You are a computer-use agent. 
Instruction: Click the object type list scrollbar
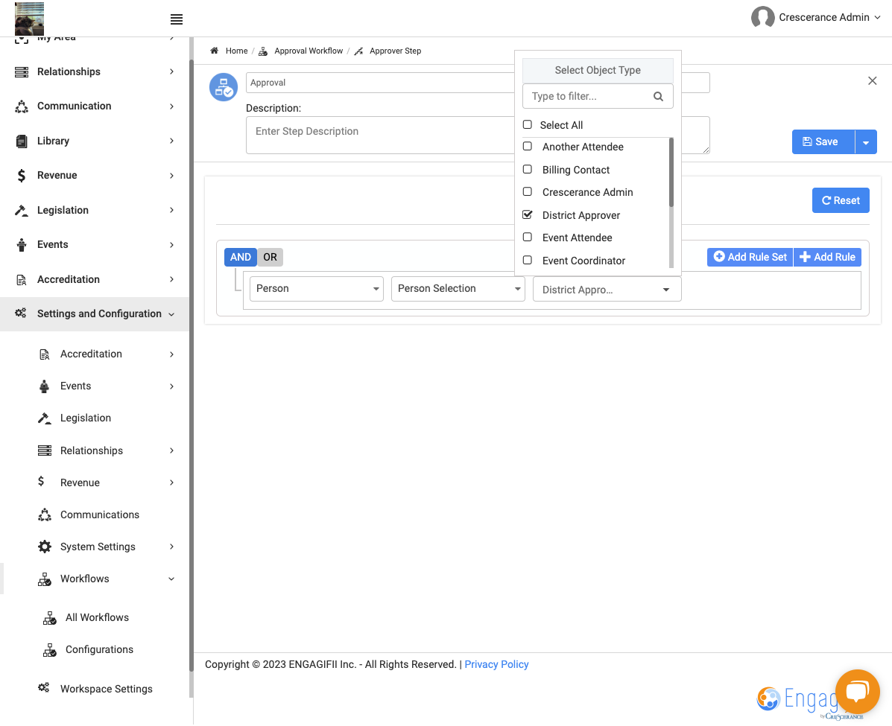tap(671, 173)
